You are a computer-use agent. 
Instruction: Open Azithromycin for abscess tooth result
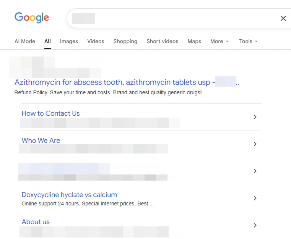coord(112,82)
